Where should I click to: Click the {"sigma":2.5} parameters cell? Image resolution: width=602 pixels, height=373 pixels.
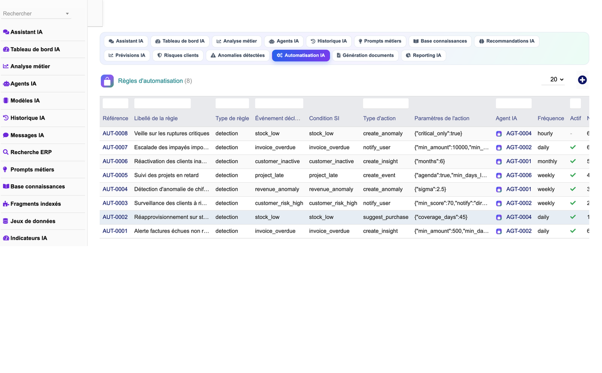click(430, 189)
